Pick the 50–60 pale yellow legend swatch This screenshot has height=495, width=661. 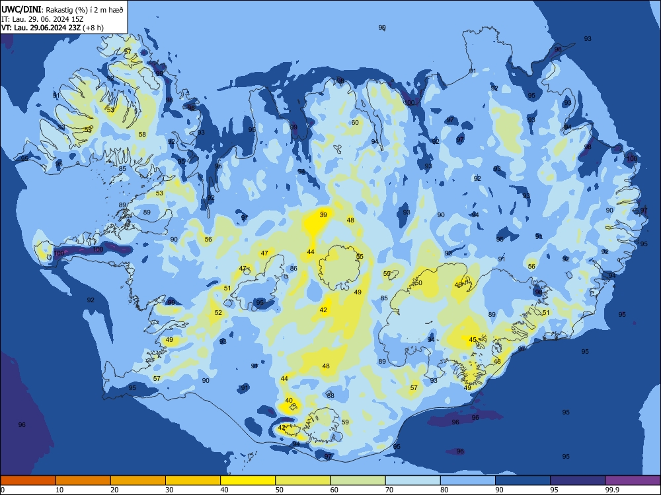[303, 480]
